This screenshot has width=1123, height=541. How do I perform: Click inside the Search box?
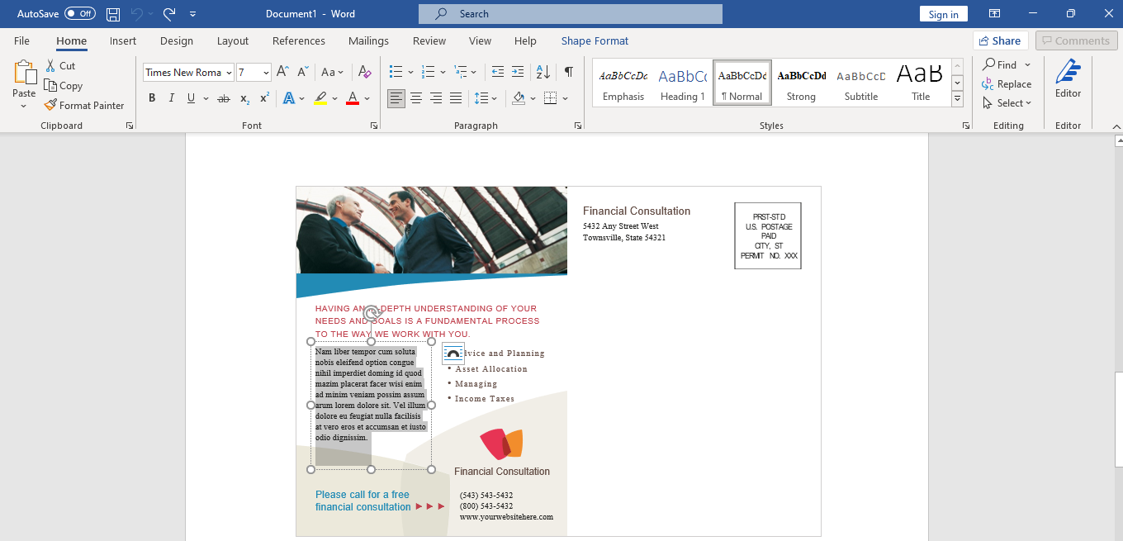(570, 13)
